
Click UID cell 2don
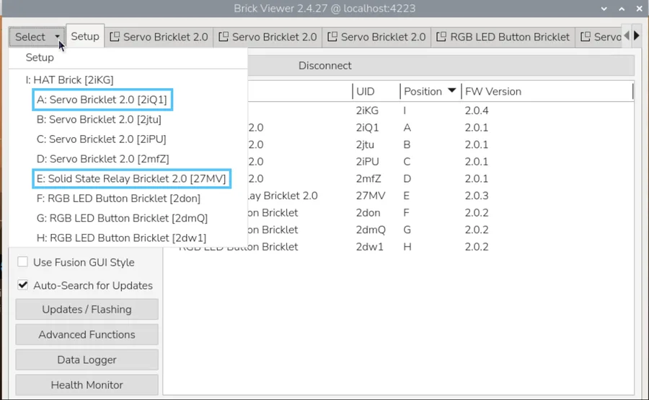coord(368,213)
